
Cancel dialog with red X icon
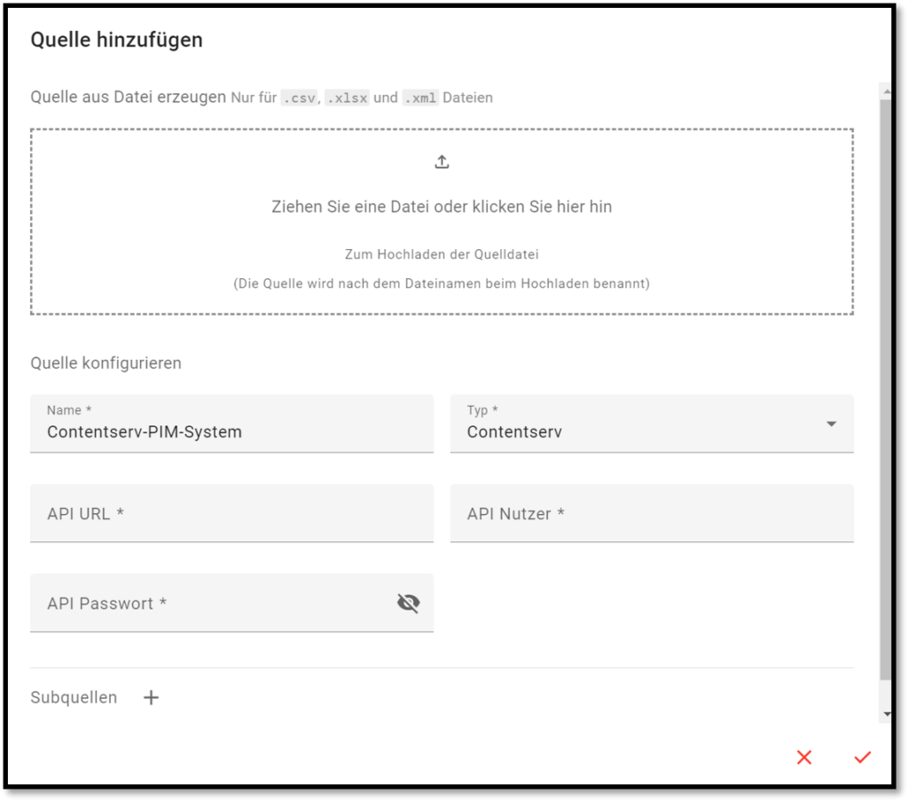coord(803,757)
